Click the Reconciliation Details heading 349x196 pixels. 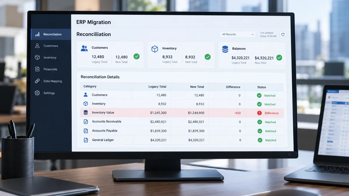100,77
